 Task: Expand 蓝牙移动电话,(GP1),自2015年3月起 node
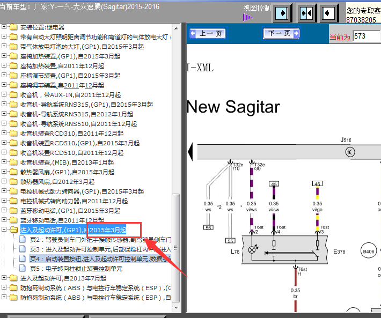4,210
